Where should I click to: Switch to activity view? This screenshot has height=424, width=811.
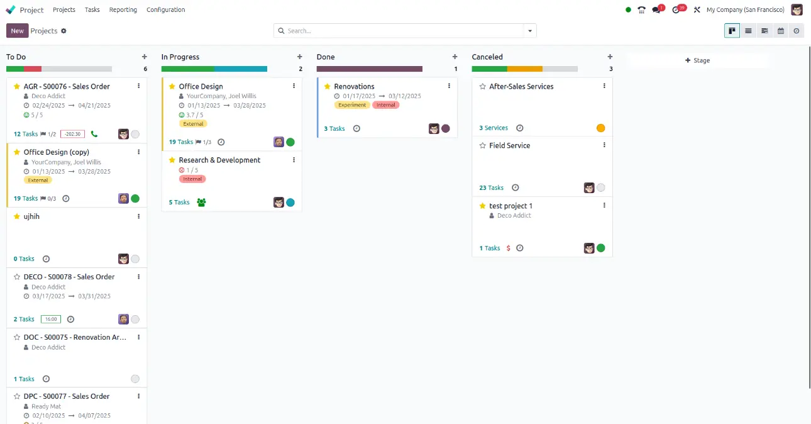click(797, 31)
